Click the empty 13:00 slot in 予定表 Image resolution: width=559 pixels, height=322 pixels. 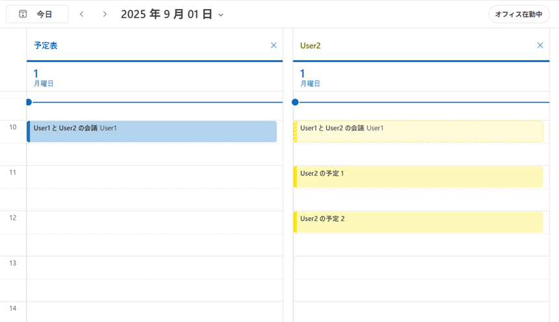[155, 268]
